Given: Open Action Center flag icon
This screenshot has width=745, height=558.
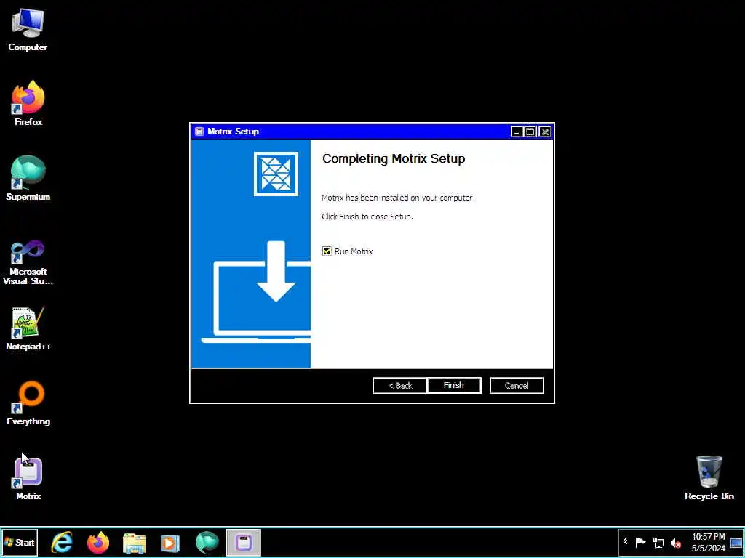Looking at the screenshot, I should 640,542.
